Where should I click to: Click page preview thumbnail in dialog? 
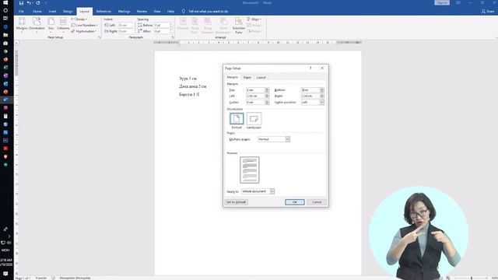[x=250, y=170]
